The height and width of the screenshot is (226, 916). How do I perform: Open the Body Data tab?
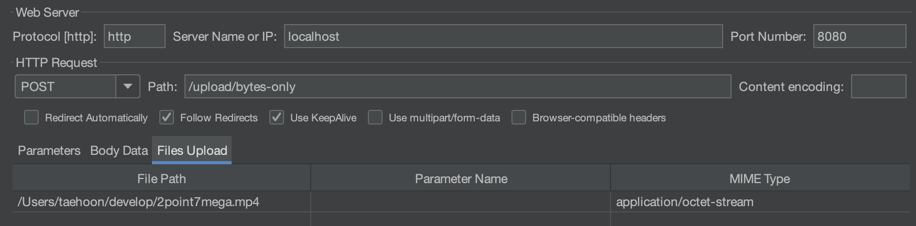[119, 151]
